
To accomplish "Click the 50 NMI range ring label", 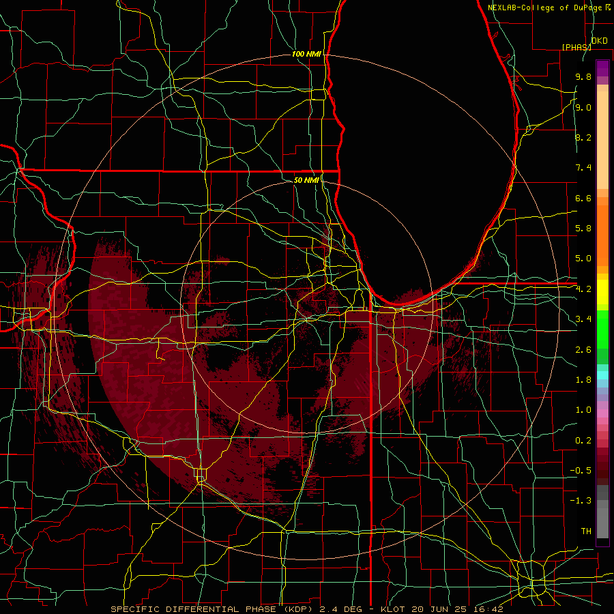I will (x=306, y=180).
